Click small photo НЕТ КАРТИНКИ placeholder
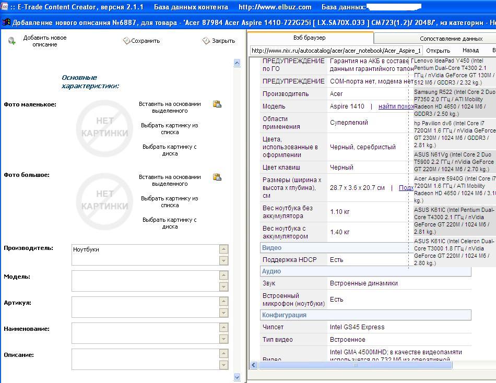Screen dimensions: 496x383 click(x=105, y=128)
